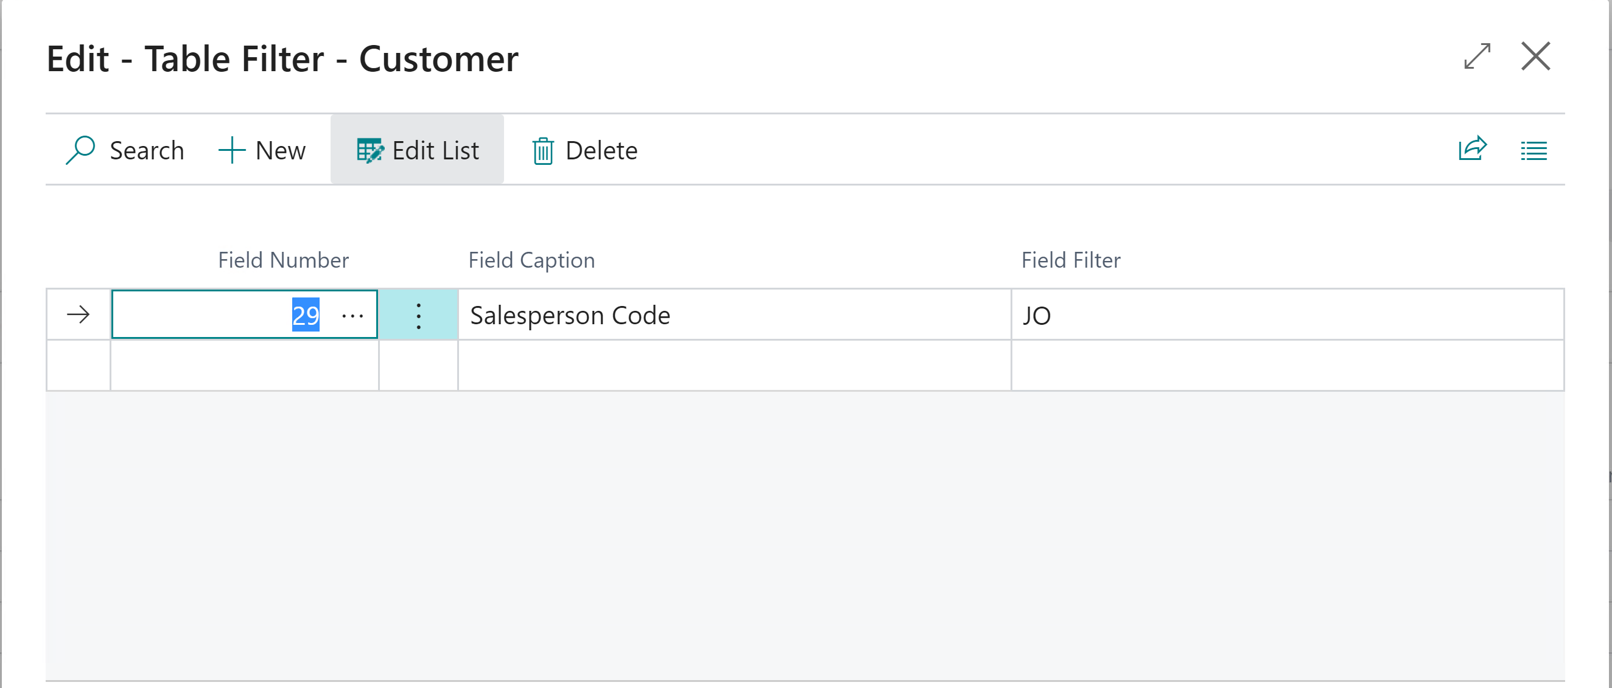This screenshot has height=688, width=1612.
Task: Edit the Field Filter value JO
Action: click(x=1037, y=315)
